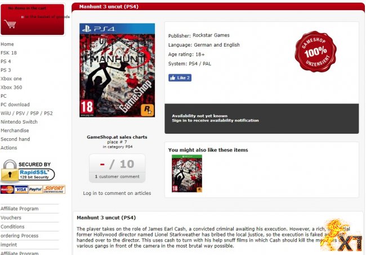Image resolution: width=366 pixels, height=255 pixels.
Task: Open the Second hand category
Action: [x=15, y=139]
